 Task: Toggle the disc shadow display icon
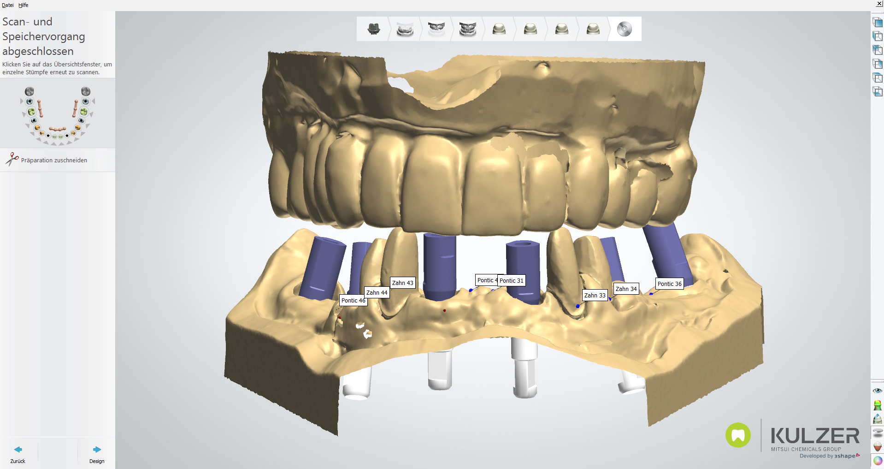(878, 433)
